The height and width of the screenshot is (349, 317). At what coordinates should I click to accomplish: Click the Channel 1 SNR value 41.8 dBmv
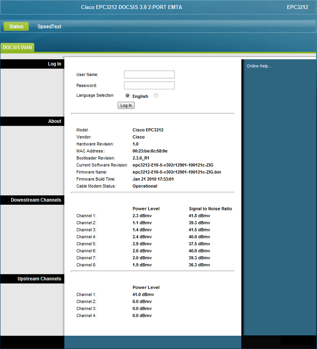199,215
